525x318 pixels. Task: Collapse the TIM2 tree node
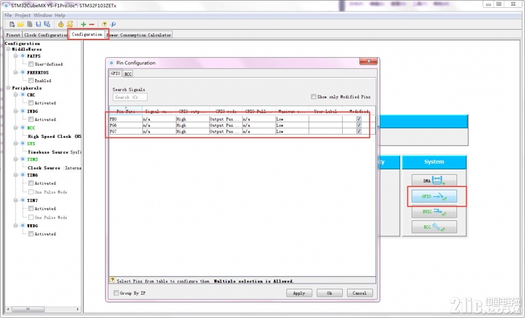[x=16, y=159]
